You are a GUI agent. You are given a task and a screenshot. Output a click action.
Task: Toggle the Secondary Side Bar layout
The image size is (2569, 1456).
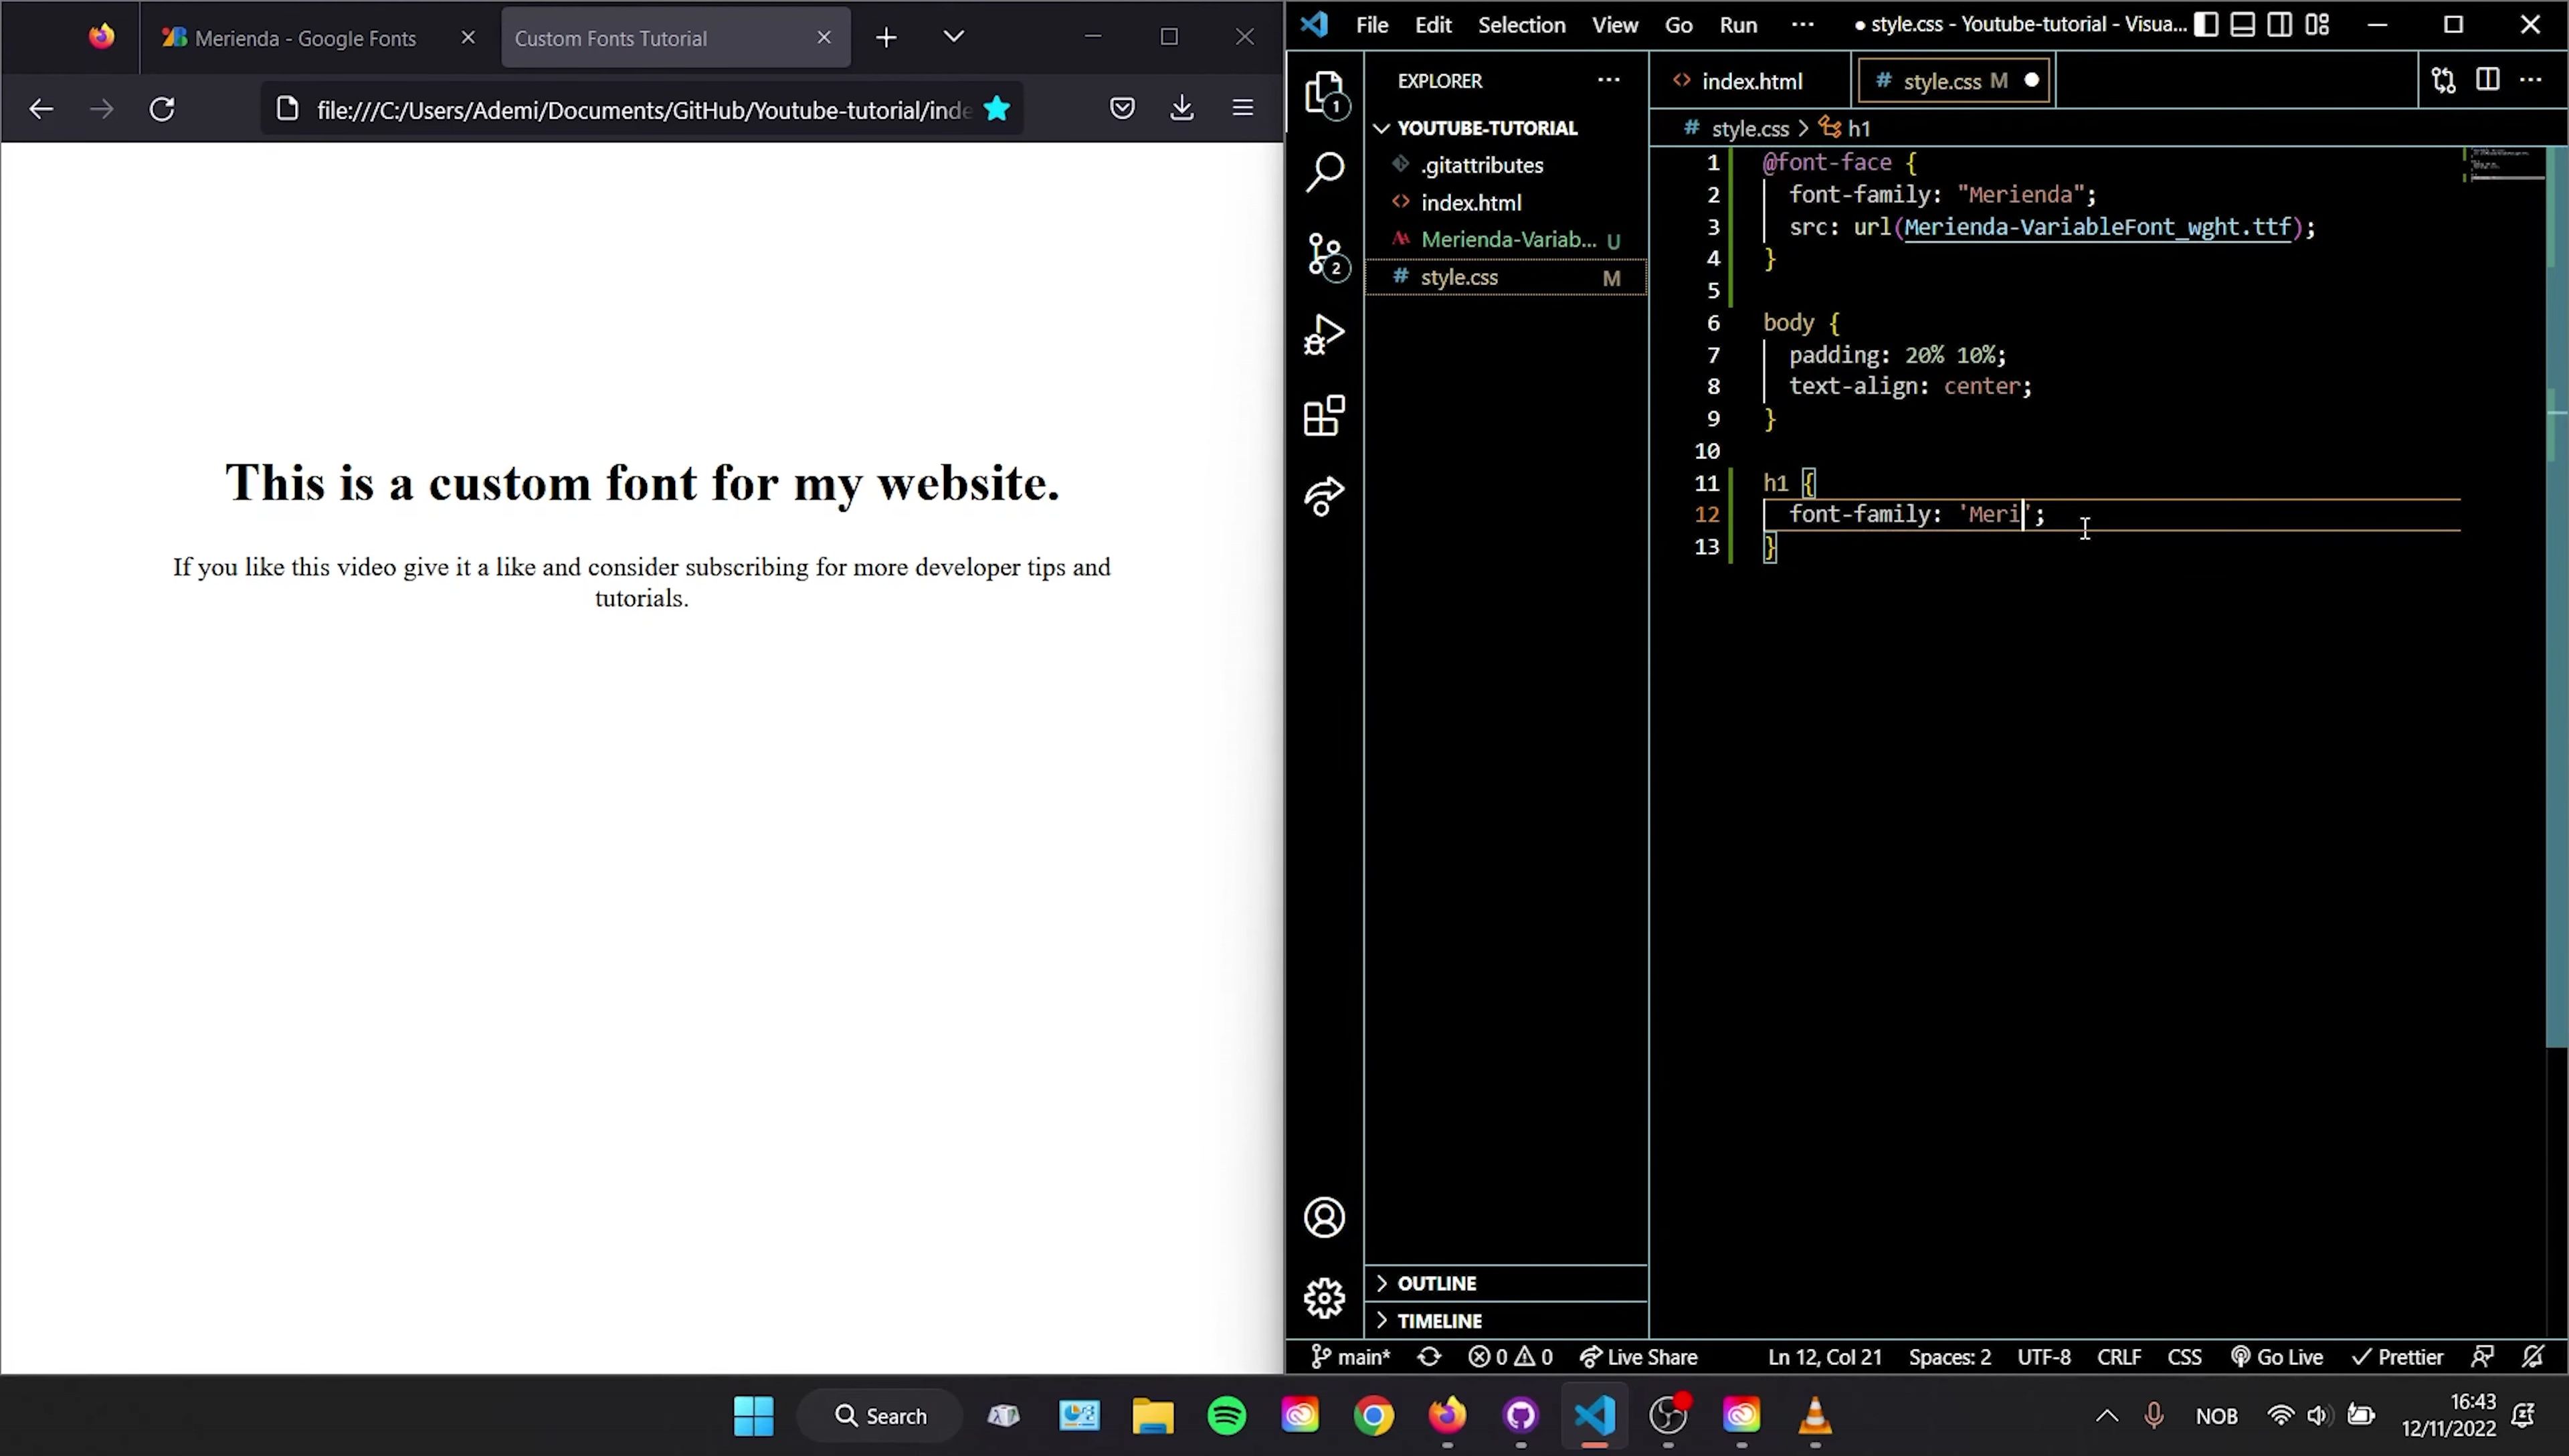click(x=2279, y=25)
